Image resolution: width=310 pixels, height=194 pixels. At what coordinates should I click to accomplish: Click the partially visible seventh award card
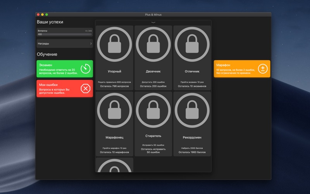[114, 165]
